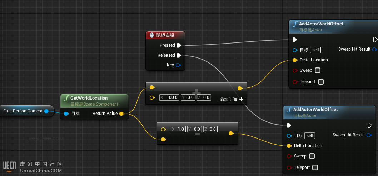Click X field showing 100.0

[x=169, y=97]
